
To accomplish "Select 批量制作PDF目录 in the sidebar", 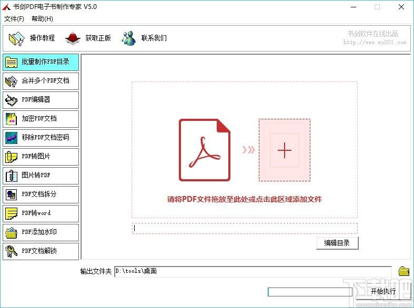I will [41, 62].
